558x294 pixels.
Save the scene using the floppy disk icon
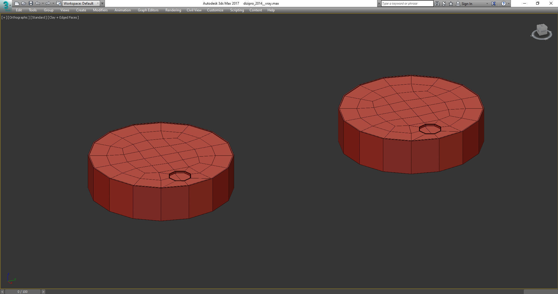coord(31,3)
